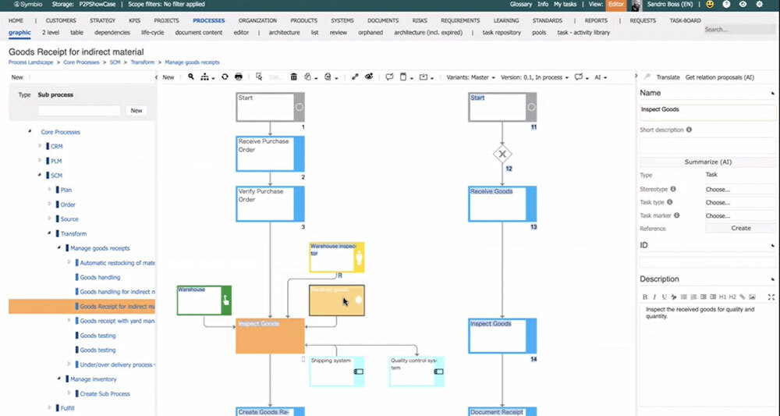Viewport: 780px width, 416px height.
Task: Select the Goods testing tree item below yard management
Action: [x=97, y=336]
